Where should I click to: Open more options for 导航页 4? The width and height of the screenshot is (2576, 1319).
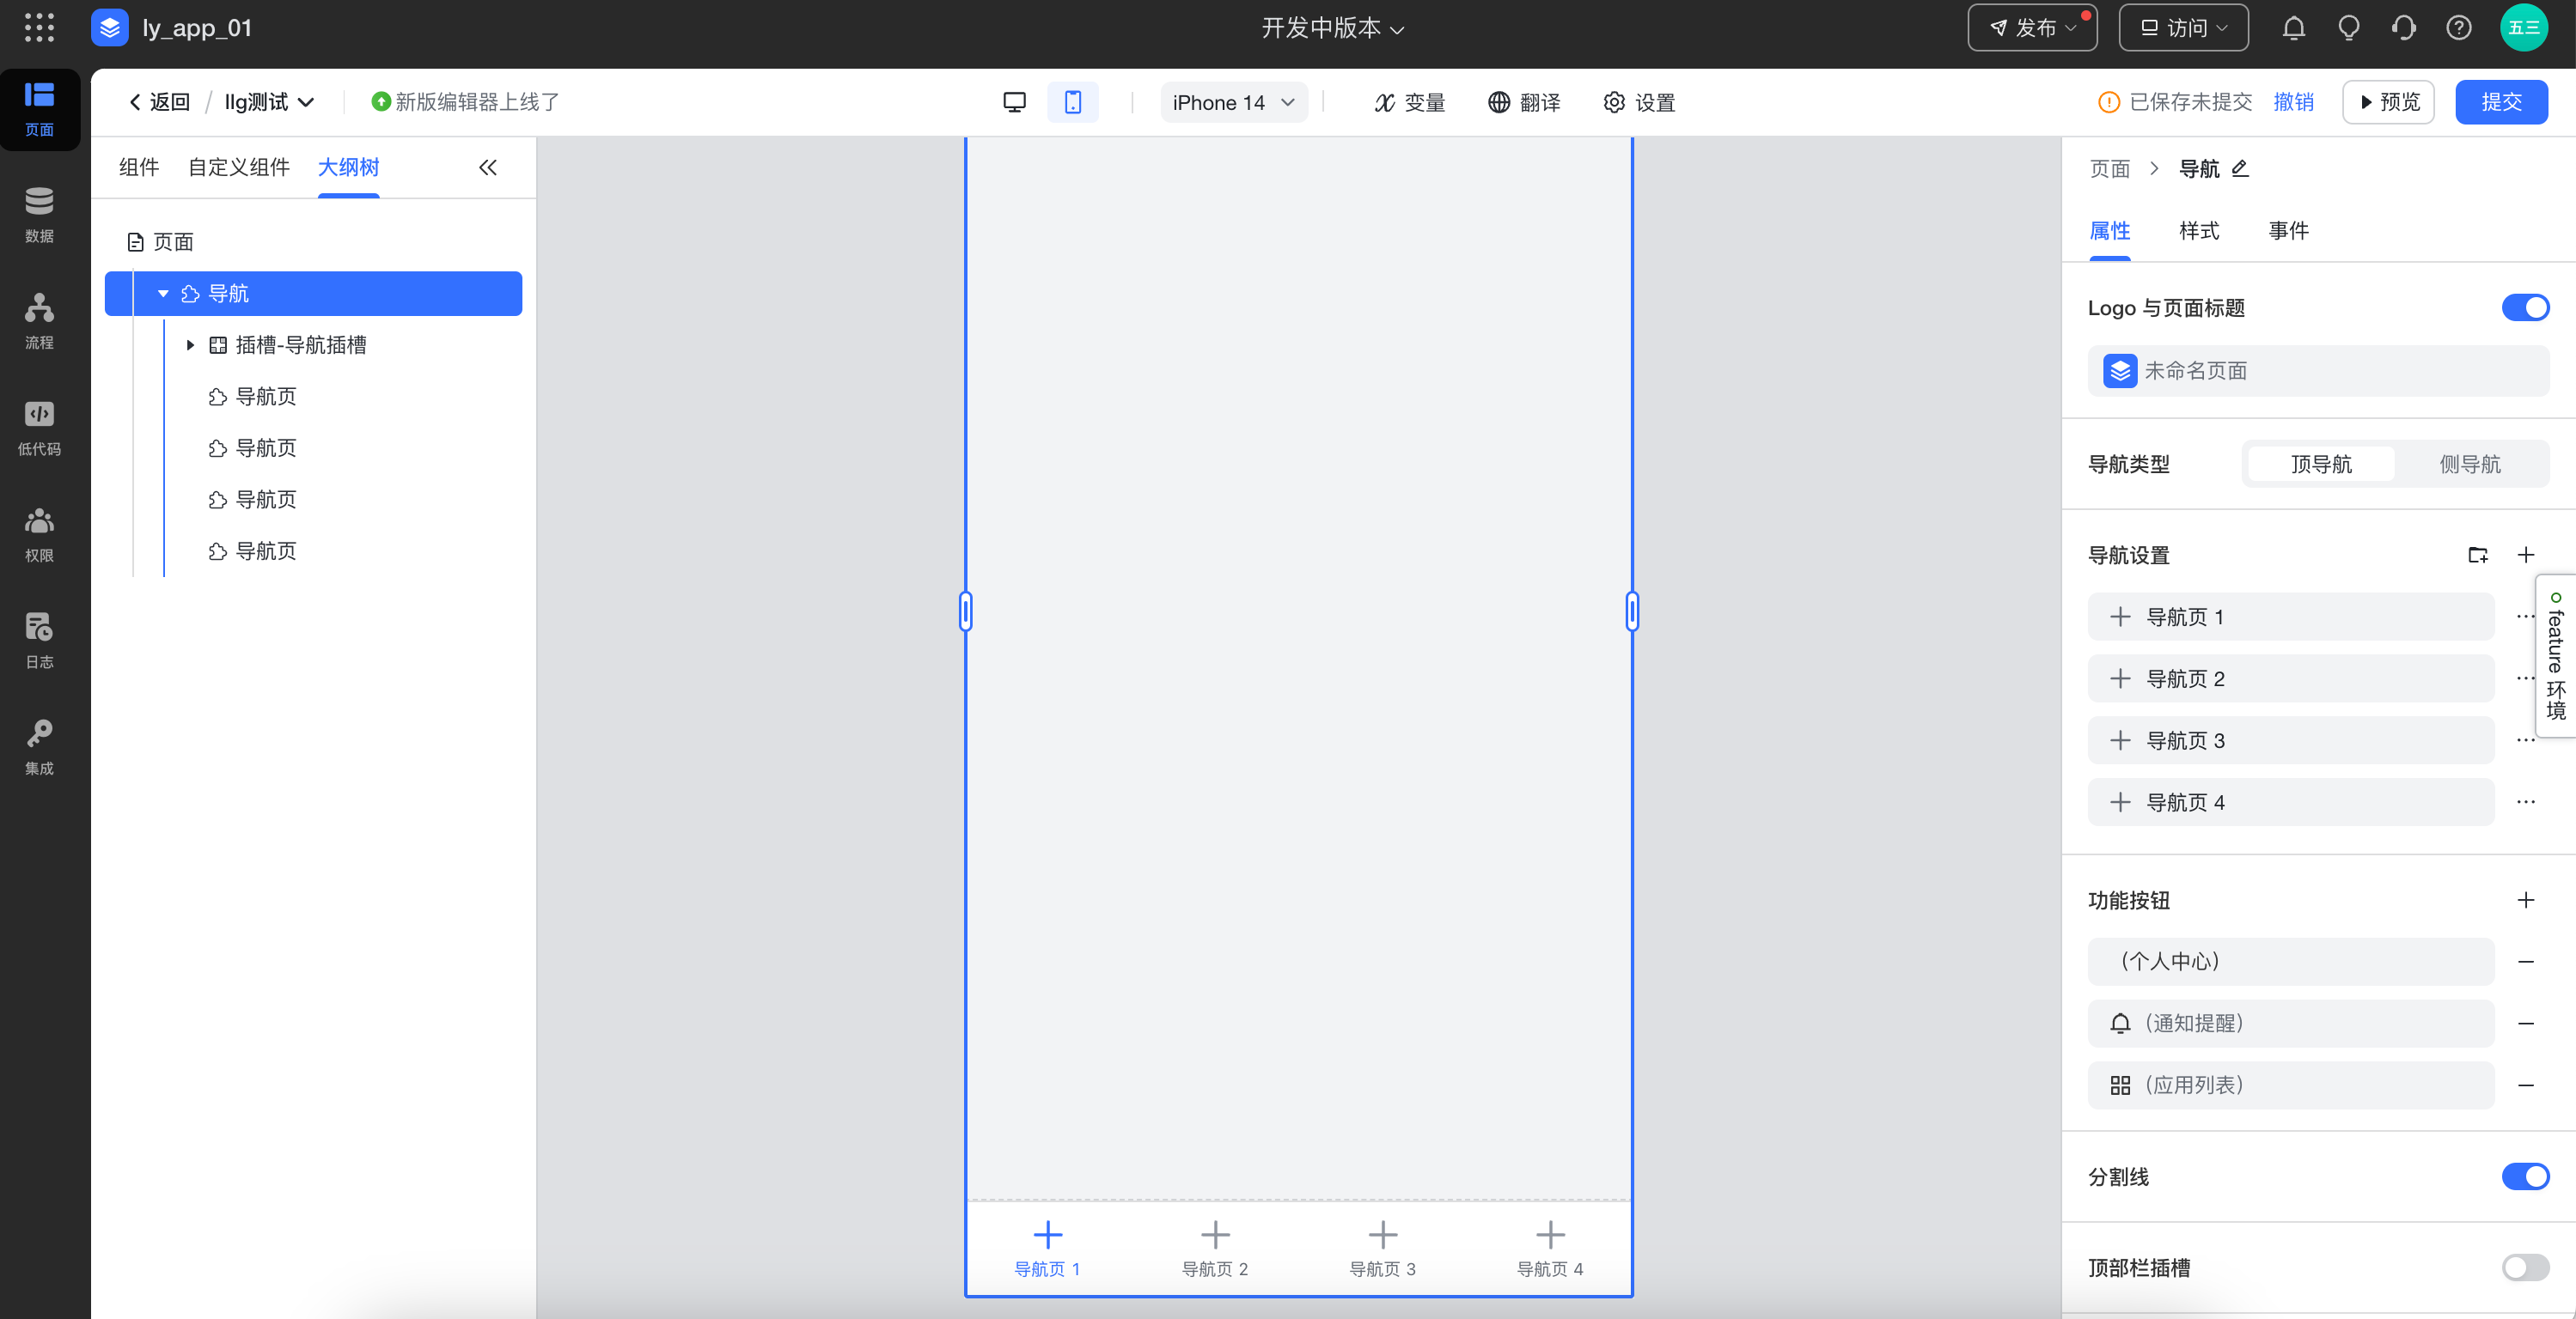click(2526, 801)
